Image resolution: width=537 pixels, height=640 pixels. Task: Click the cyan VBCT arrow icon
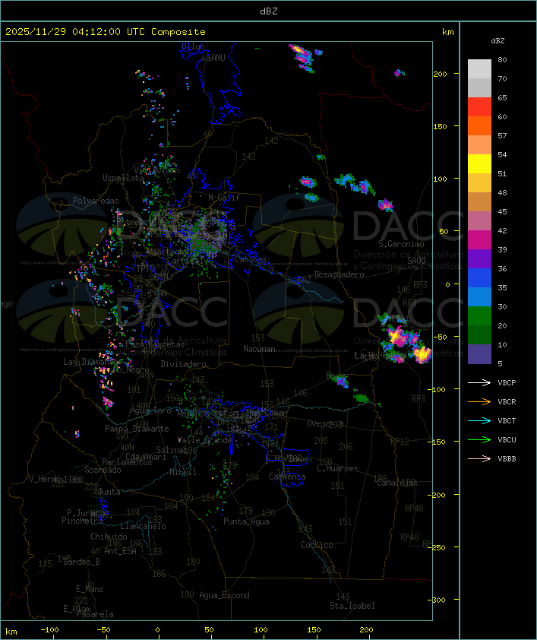479,420
